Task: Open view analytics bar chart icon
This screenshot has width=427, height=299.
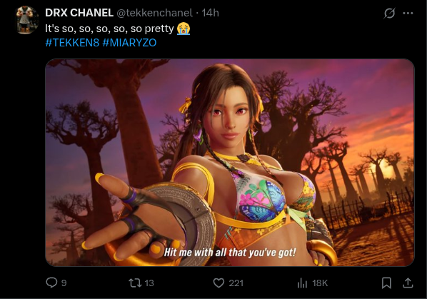Action: (302, 283)
